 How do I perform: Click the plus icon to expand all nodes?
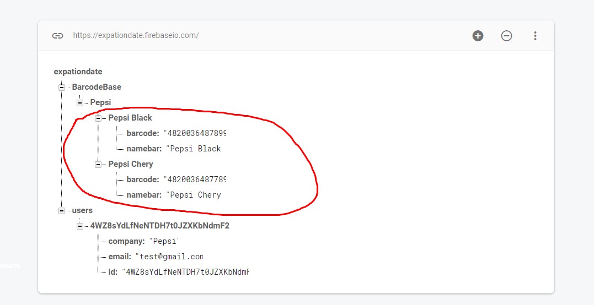pyautogui.click(x=478, y=36)
